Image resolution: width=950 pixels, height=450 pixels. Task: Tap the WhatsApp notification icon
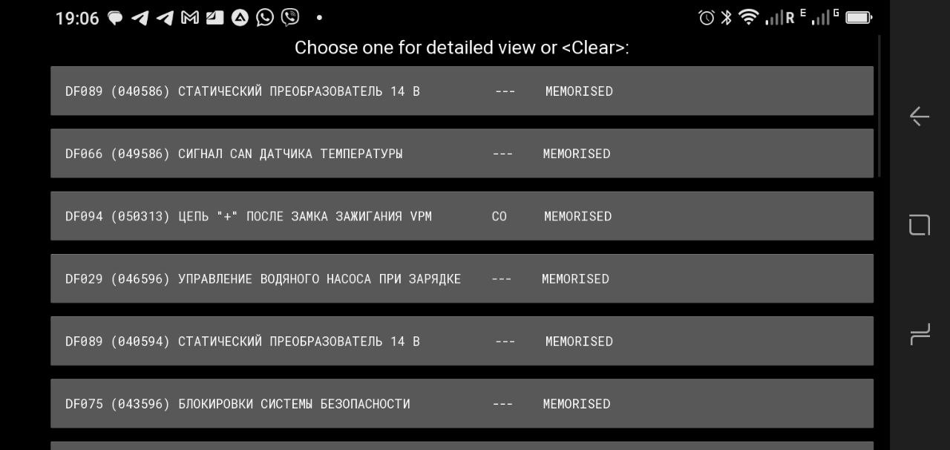tap(265, 17)
